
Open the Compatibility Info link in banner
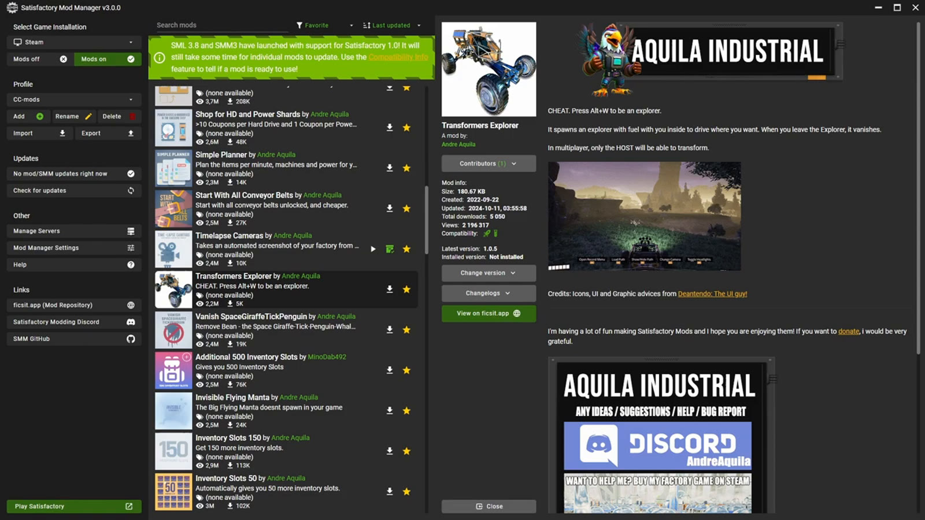pos(398,57)
